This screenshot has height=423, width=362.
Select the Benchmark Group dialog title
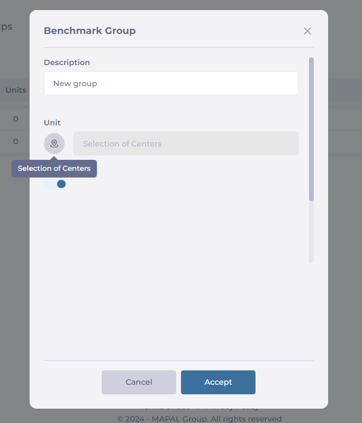[90, 31]
